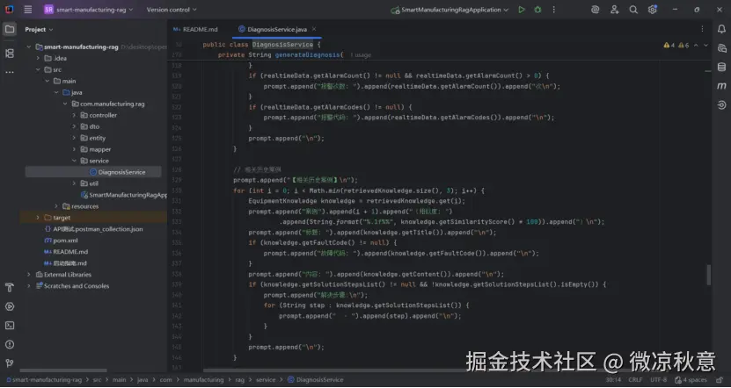Open README.md in project tree

(x=66, y=252)
